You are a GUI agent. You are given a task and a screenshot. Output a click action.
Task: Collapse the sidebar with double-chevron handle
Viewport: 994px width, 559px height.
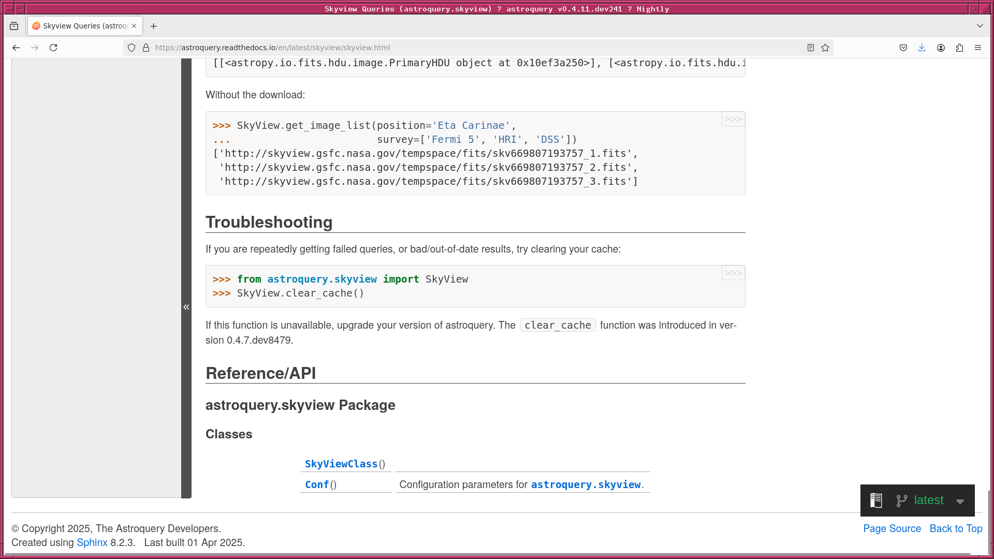(186, 307)
